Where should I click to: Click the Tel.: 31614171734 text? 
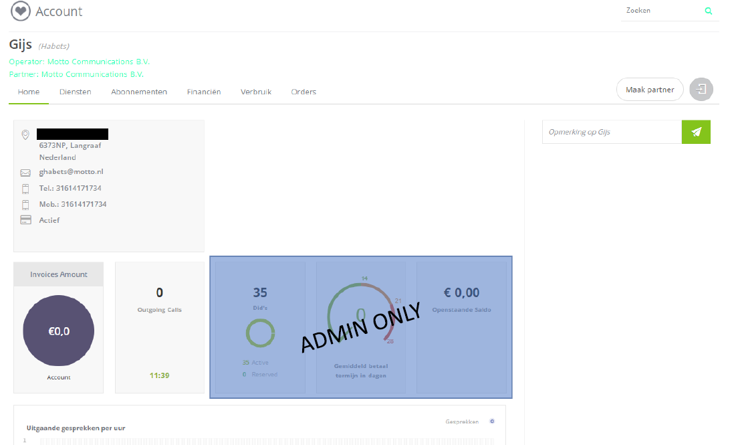click(x=70, y=188)
